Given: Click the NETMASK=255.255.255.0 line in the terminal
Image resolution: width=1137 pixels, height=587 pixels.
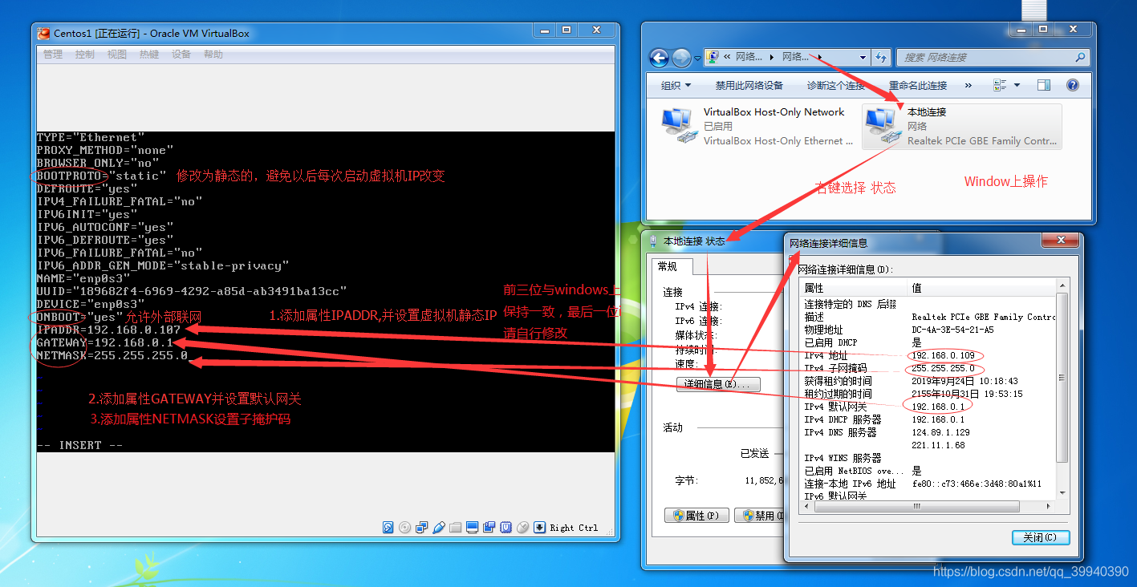Looking at the screenshot, I should 112,355.
